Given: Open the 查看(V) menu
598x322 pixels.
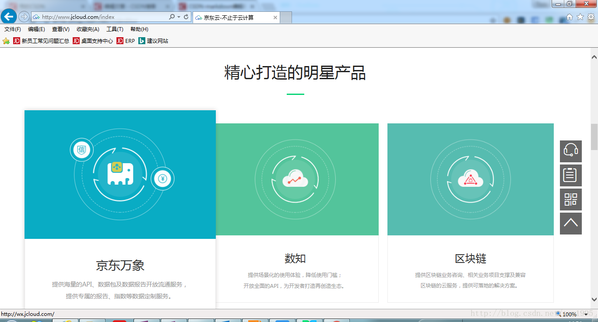Looking at the screenshot, I should 60,29.
